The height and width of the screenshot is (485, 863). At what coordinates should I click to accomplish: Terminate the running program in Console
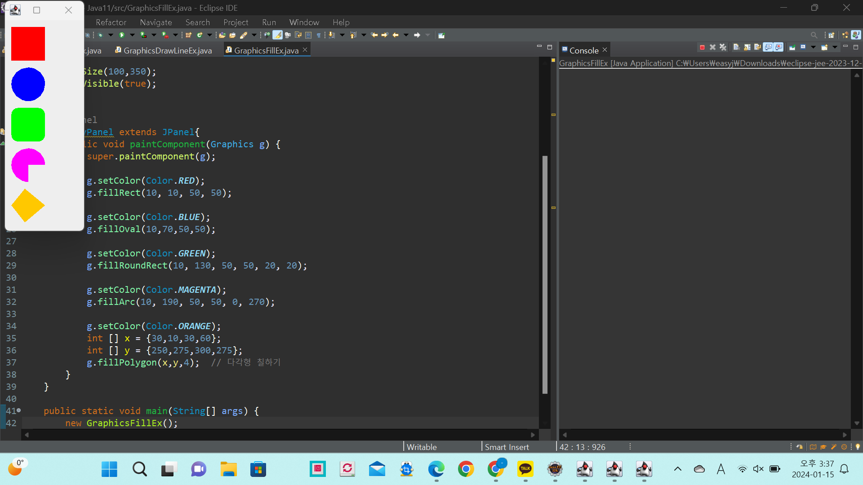[702, 47]
